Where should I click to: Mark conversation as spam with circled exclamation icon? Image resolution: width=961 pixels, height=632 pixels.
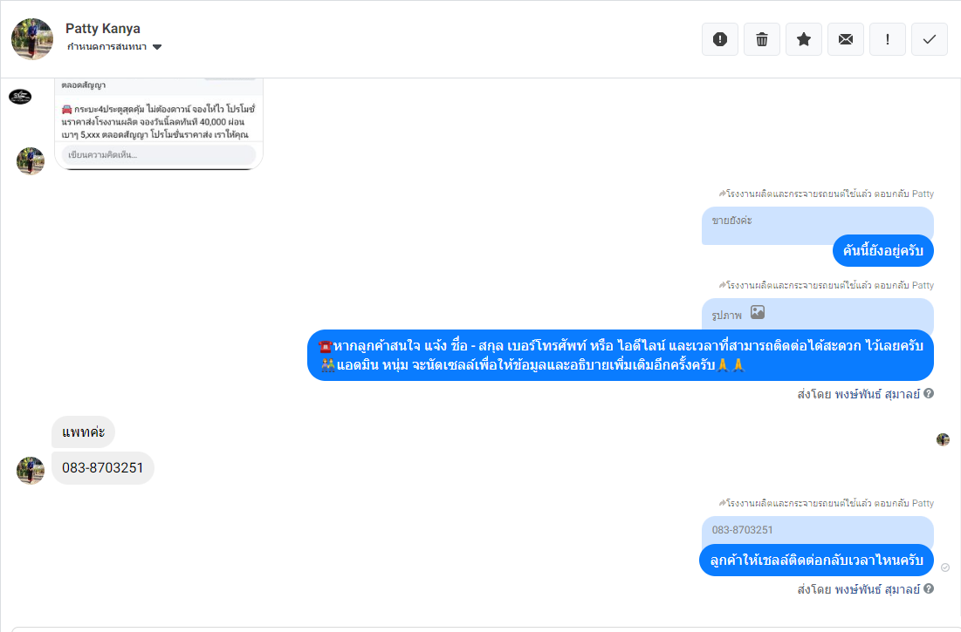point(720,39)
